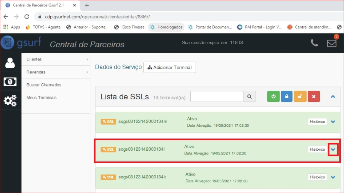Click terminal name sxgs03123142000134m
Image resolution: width=344 pixels, height=193 pixels.
[x=143, y=121]
